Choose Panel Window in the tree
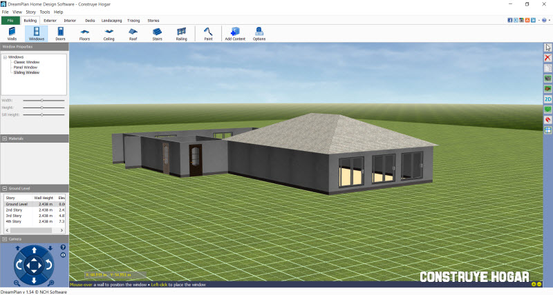This screenshot has width=553, height=295. tap(26, 67)
